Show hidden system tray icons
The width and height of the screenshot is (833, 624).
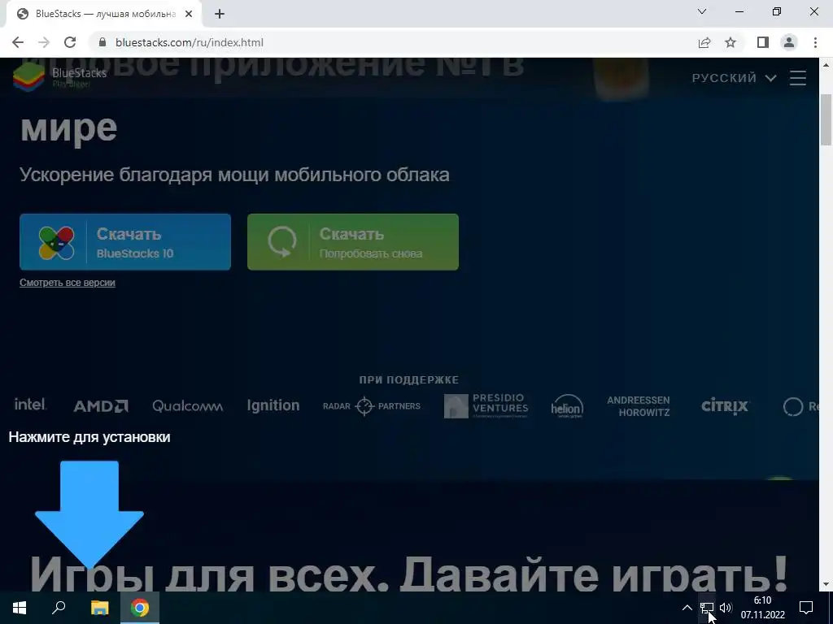click(x=687, y=608)
